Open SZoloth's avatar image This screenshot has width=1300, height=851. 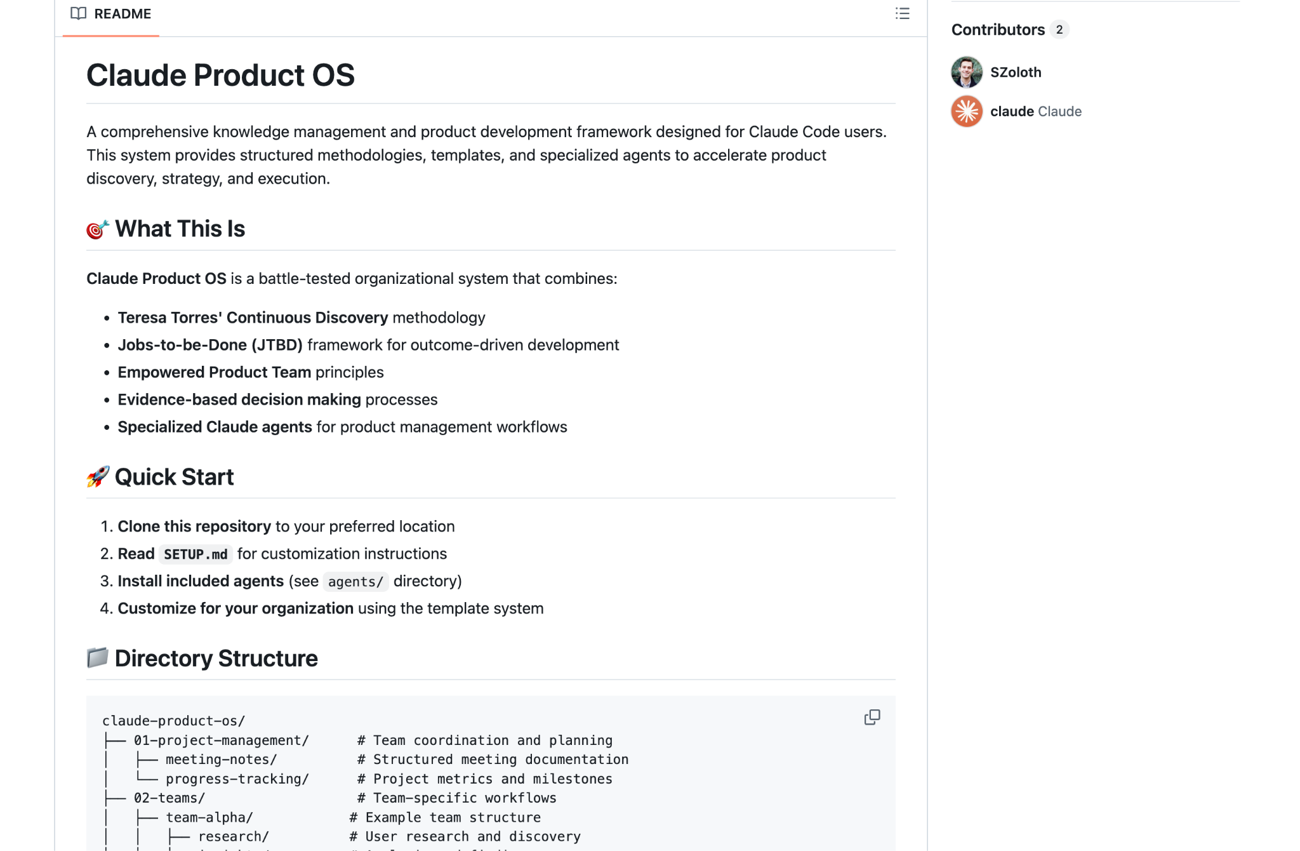966,72
